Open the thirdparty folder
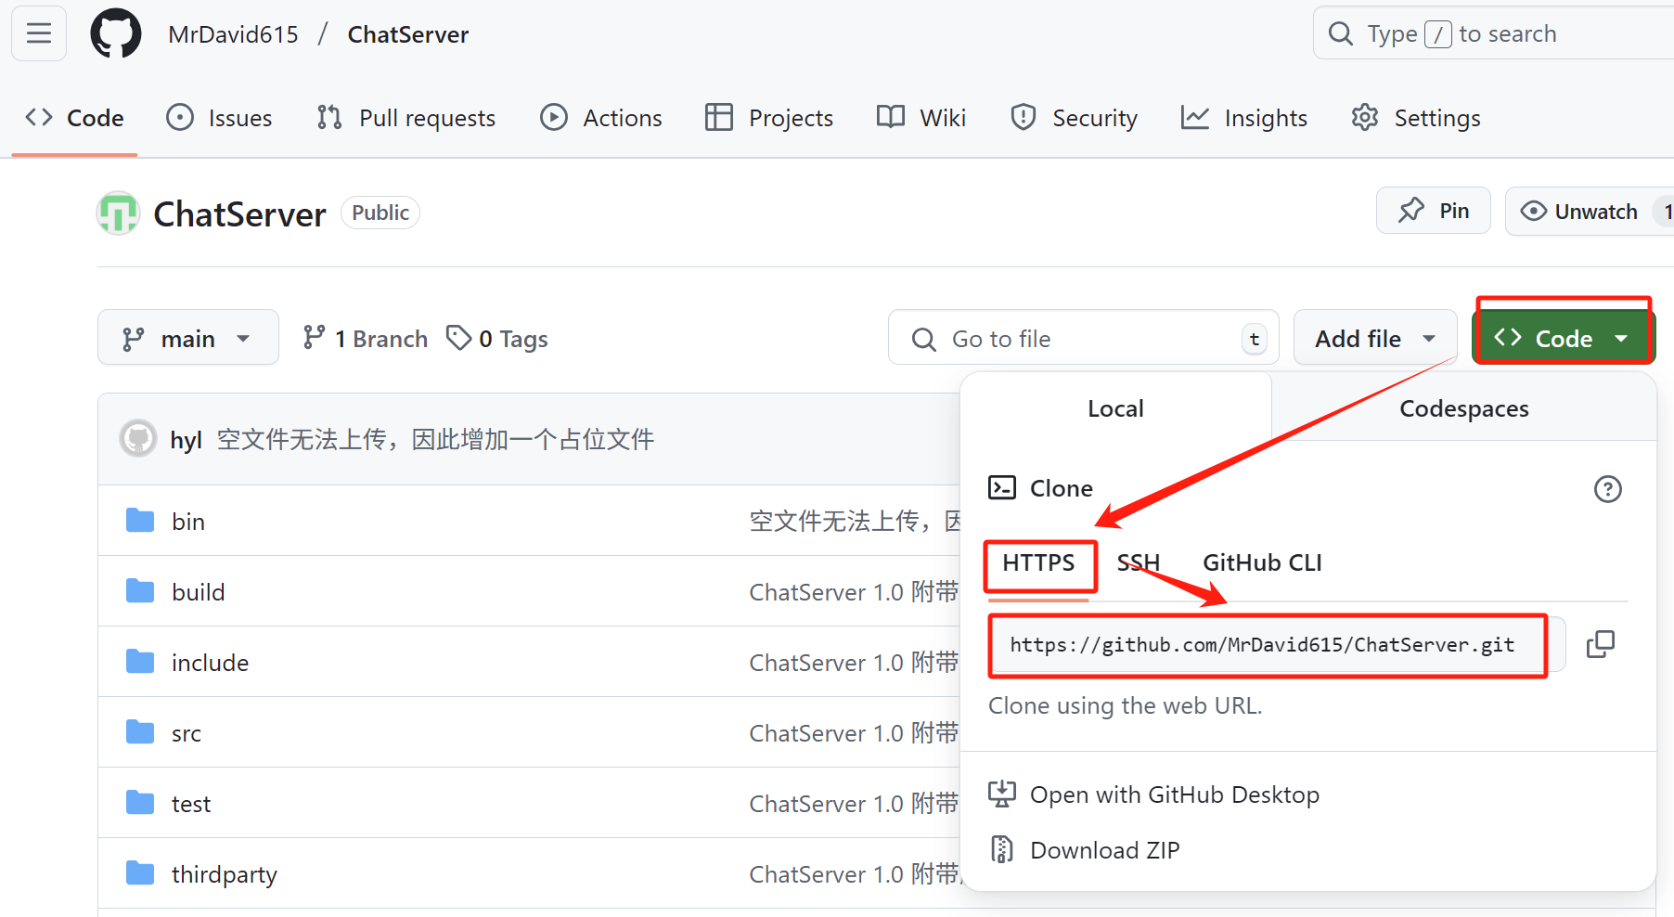Image resolution: width=1674 pixels, height=917 pixels. point(225,874)
